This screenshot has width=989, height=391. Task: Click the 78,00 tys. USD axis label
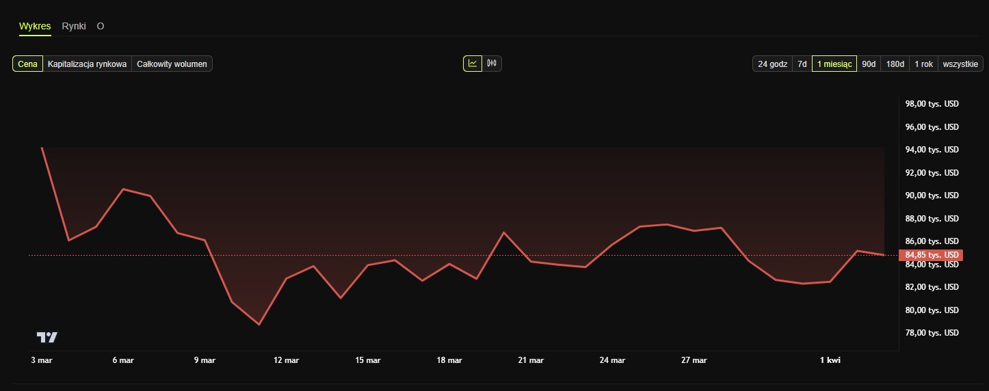[932, 333]
